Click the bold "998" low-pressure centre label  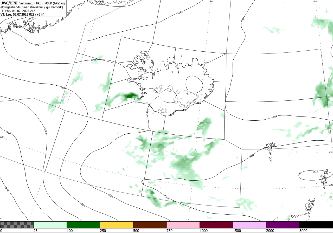point(315,172)
